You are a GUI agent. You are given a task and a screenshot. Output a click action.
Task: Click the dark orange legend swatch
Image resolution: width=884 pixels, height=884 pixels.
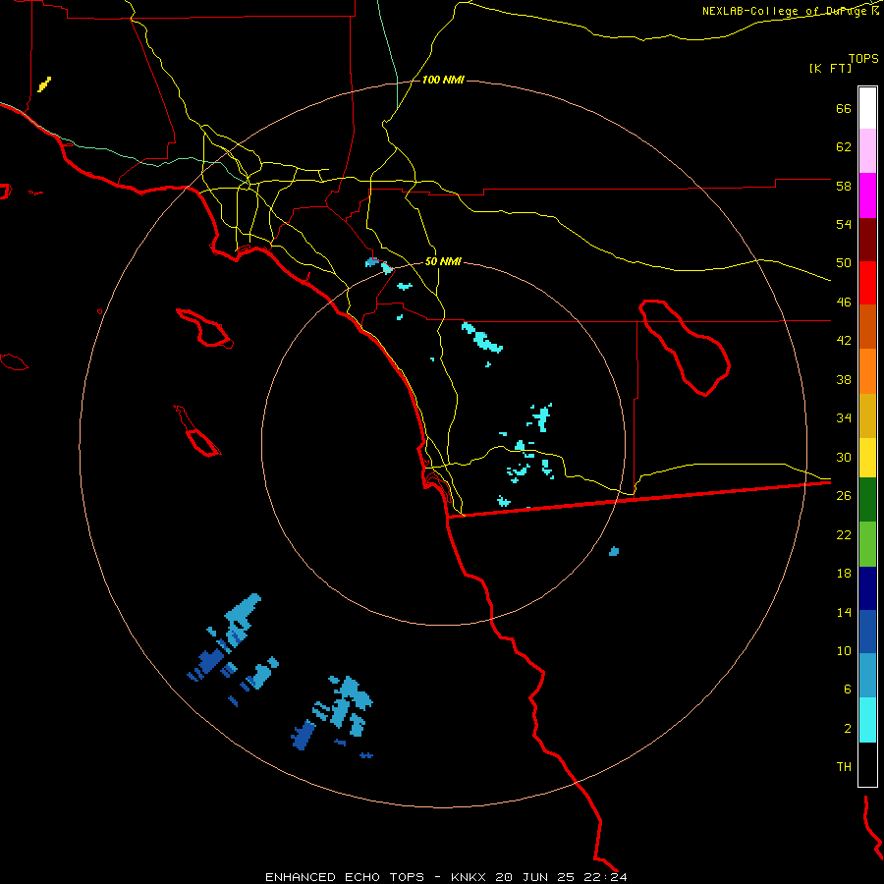point(867,326)
